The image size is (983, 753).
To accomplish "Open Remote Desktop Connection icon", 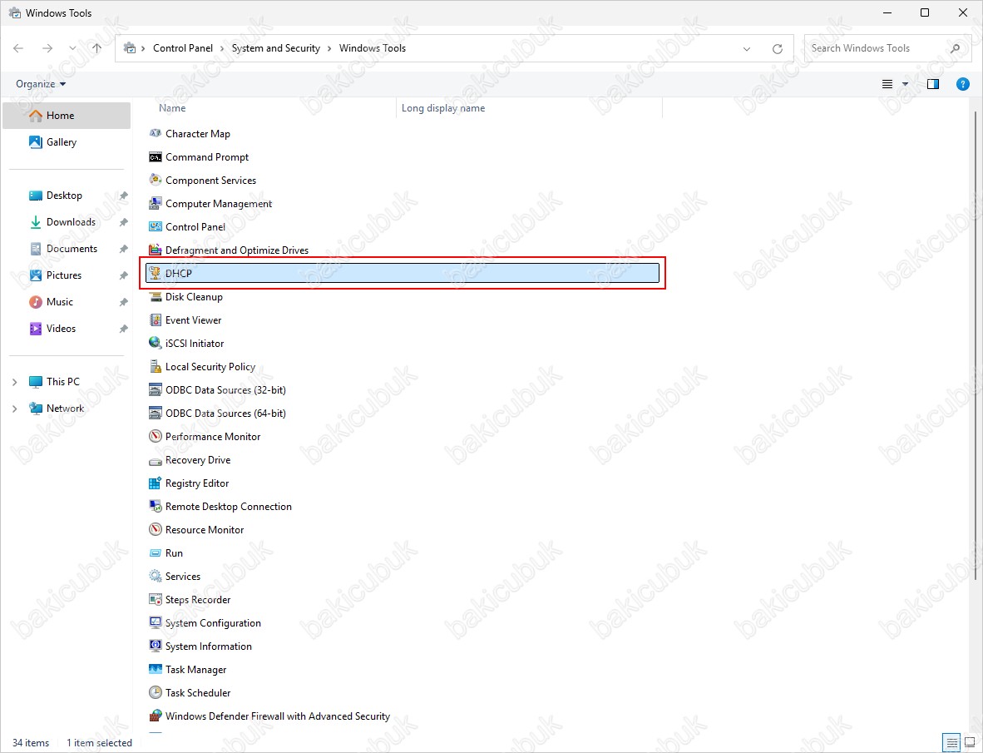I will [155, 506].
